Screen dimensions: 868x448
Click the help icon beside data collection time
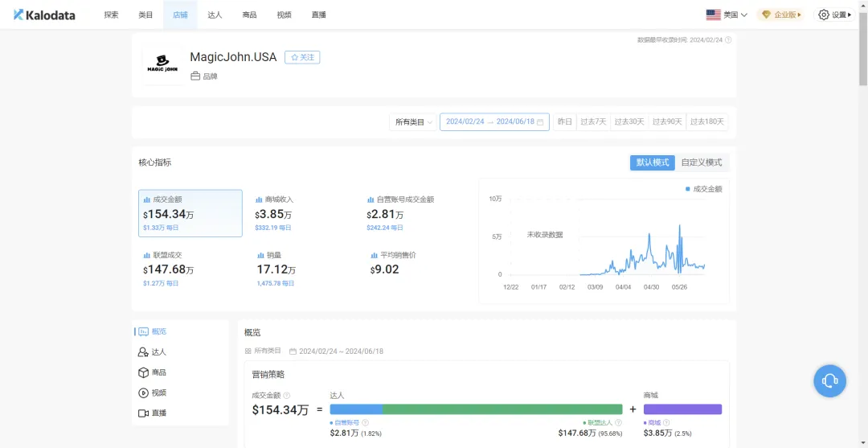click(x=728, y=39)
